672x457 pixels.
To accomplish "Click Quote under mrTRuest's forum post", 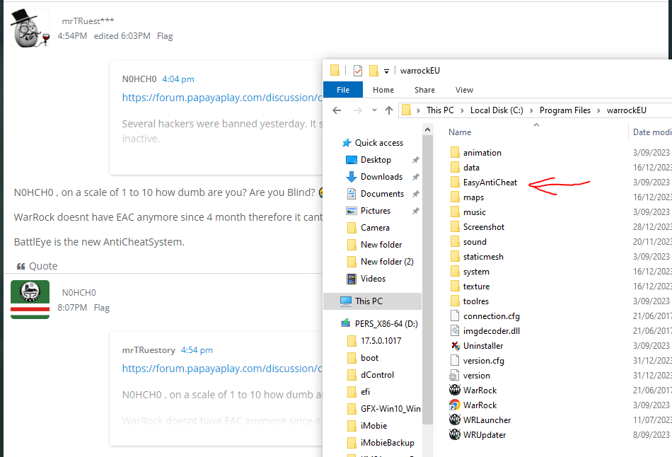I will point(37,266).
